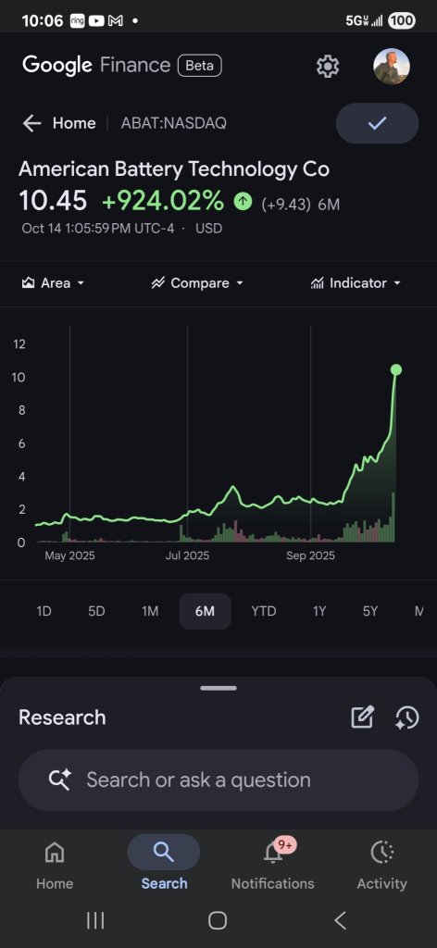Viewport: 437px width, 948px height.
Task: Open research history clock icon
Action: point(407,717)
